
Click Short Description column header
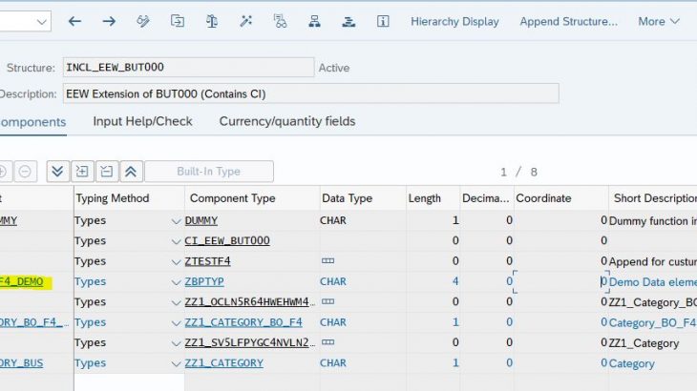[655, 198]
